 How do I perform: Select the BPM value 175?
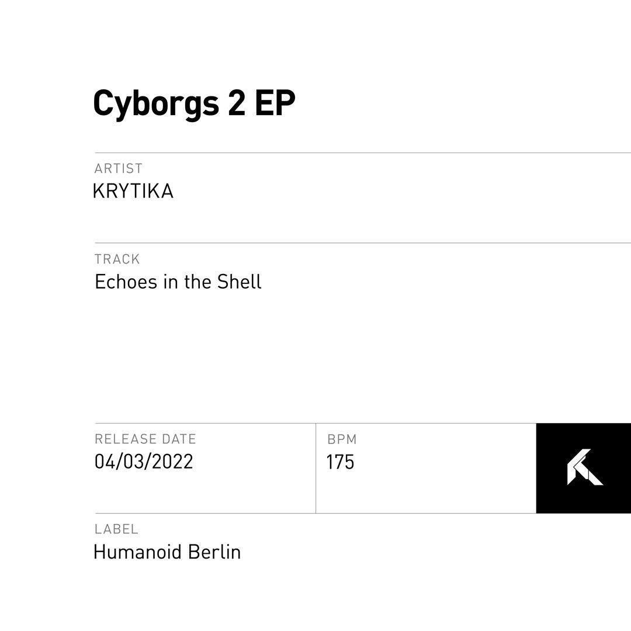[341, 462]
